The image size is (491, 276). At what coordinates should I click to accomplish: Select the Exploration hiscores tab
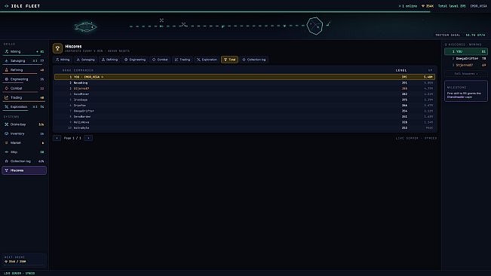tap(207, 60)
